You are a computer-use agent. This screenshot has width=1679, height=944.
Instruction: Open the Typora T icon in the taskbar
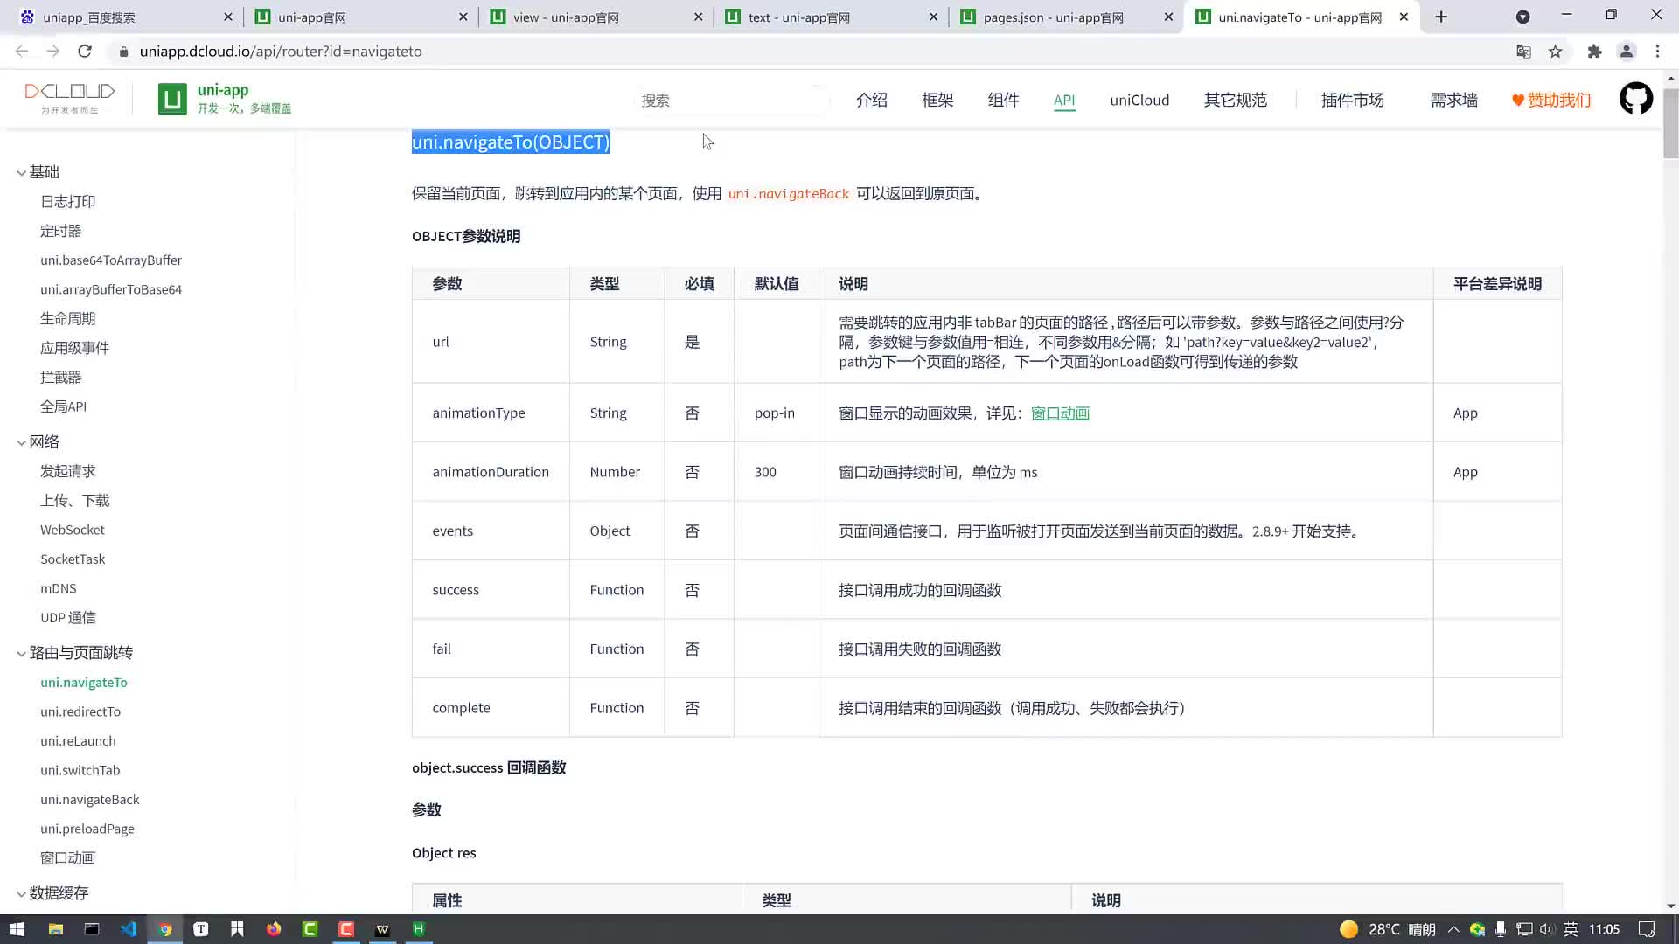pos(200,929)
